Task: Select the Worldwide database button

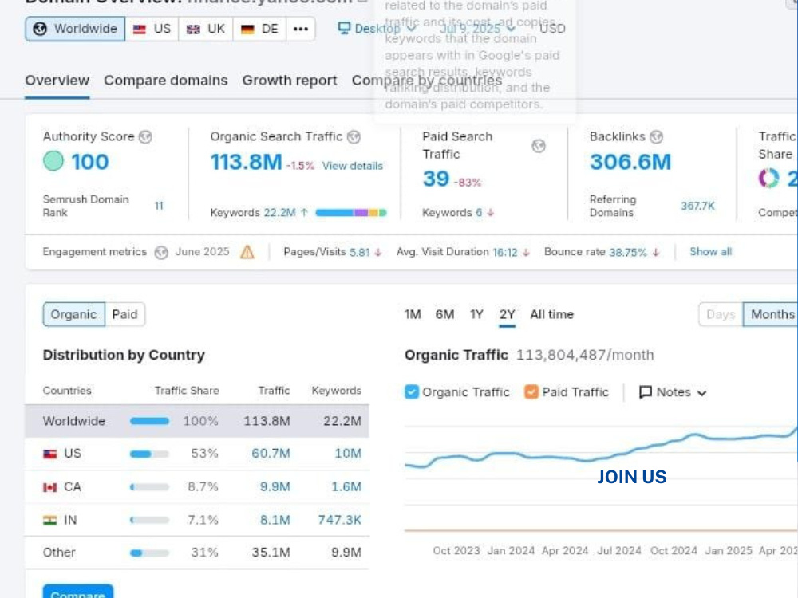Action: tap(75, 29)
